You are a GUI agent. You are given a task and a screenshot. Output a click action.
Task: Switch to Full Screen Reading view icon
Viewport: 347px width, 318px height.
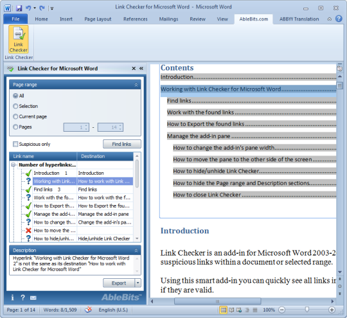point(231,310)
